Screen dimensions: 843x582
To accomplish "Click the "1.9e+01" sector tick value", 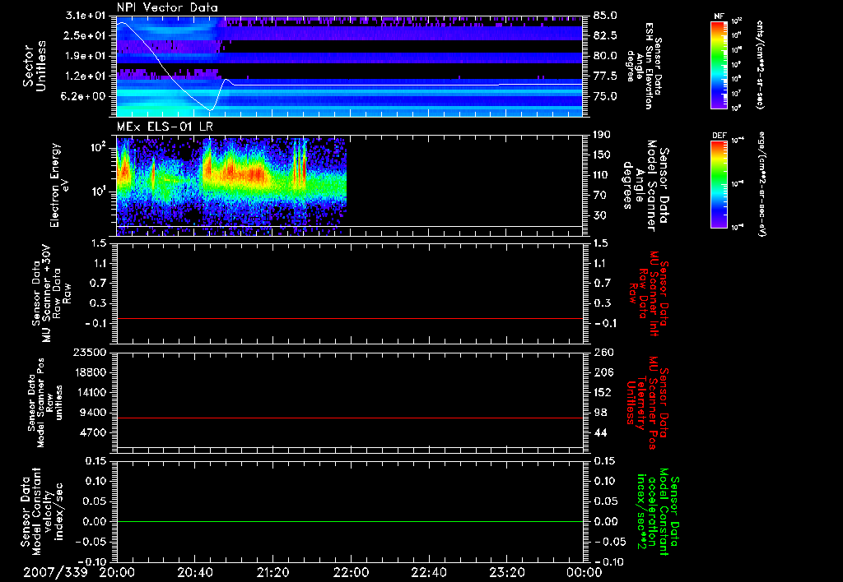I will coord(86,56).
